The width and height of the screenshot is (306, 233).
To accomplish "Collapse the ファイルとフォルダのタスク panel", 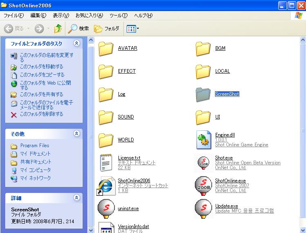I will pos(76,43).
